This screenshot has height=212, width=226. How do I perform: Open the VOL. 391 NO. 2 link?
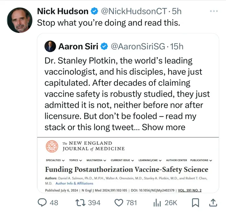point(190,190)
